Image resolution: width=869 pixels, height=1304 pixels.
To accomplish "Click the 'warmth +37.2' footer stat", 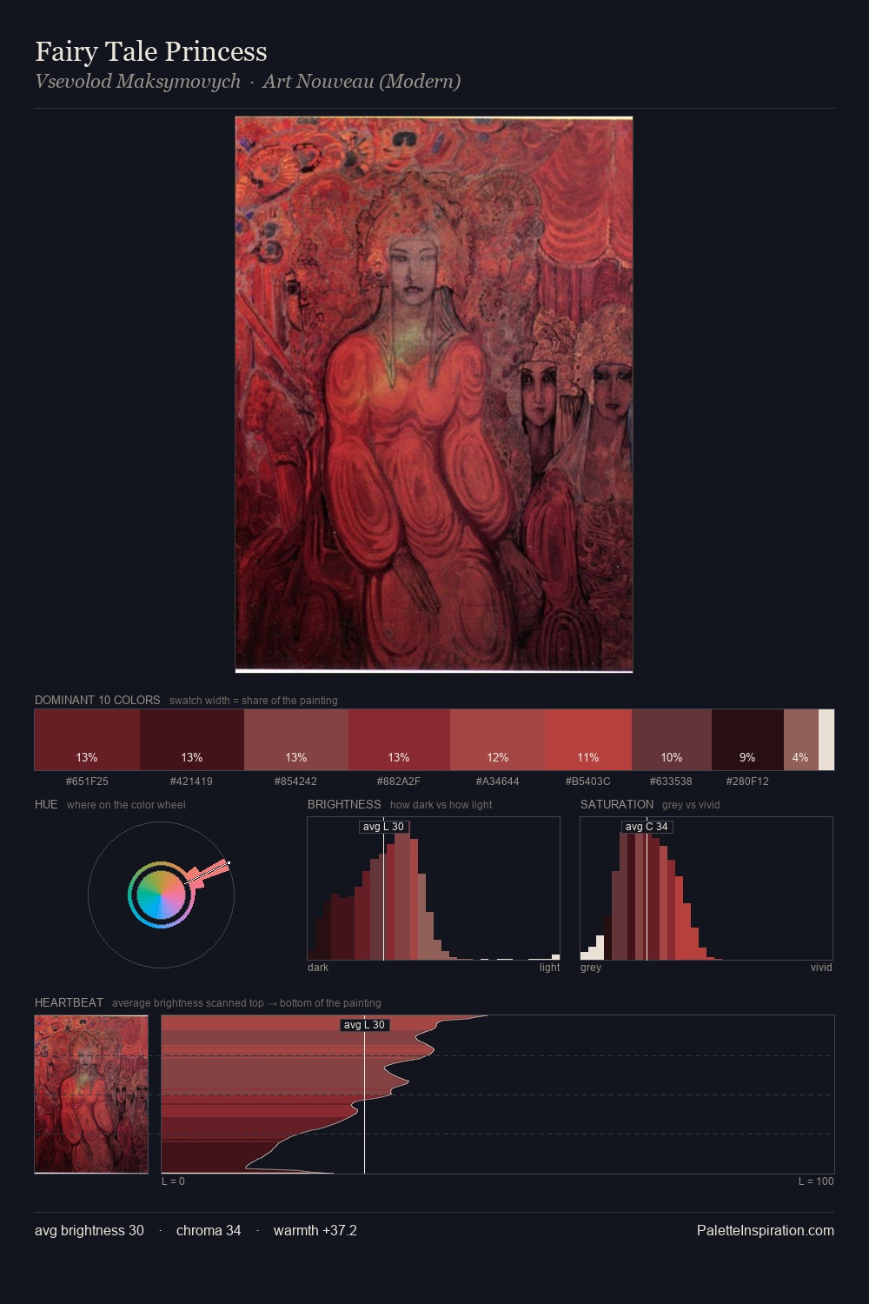I will click(315, 1230).
